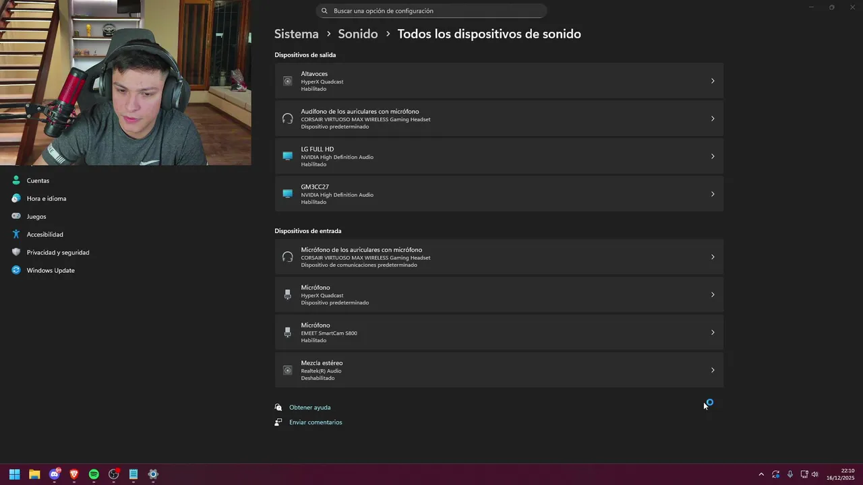Go to the Juegos section
863x485 pixels.
pyautogui.click(x=36, y=216)
